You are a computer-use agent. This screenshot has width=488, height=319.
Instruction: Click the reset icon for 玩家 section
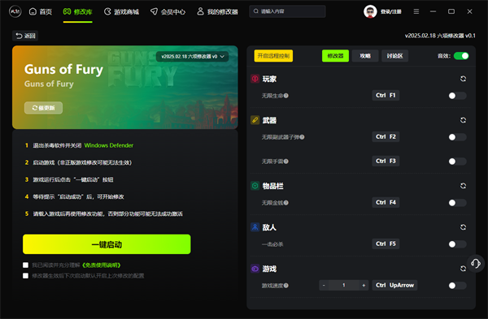463,79
